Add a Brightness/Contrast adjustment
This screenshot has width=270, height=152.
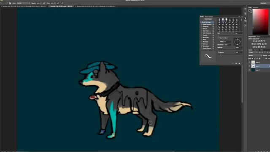(x=254, y=41)
